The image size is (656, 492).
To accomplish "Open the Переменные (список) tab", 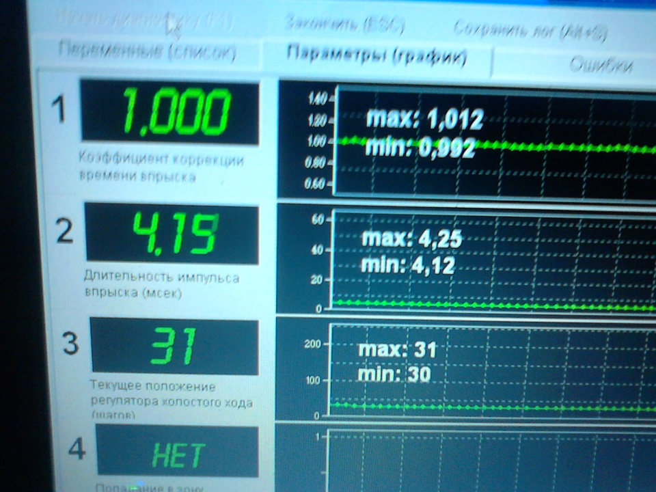I will [x=148, y=51].
